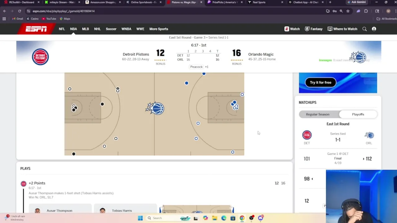Open the Casino bookmark
397x223 pixels.
coord(33,19)
